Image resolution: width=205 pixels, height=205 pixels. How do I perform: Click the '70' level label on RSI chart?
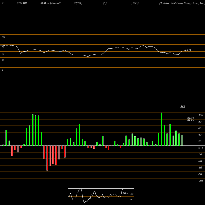3,47
